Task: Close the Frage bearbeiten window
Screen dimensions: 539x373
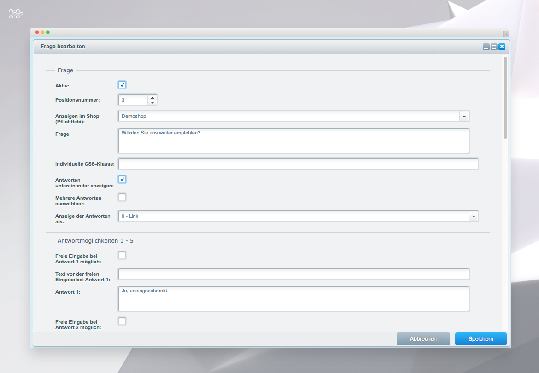Action: coord(502,47)
